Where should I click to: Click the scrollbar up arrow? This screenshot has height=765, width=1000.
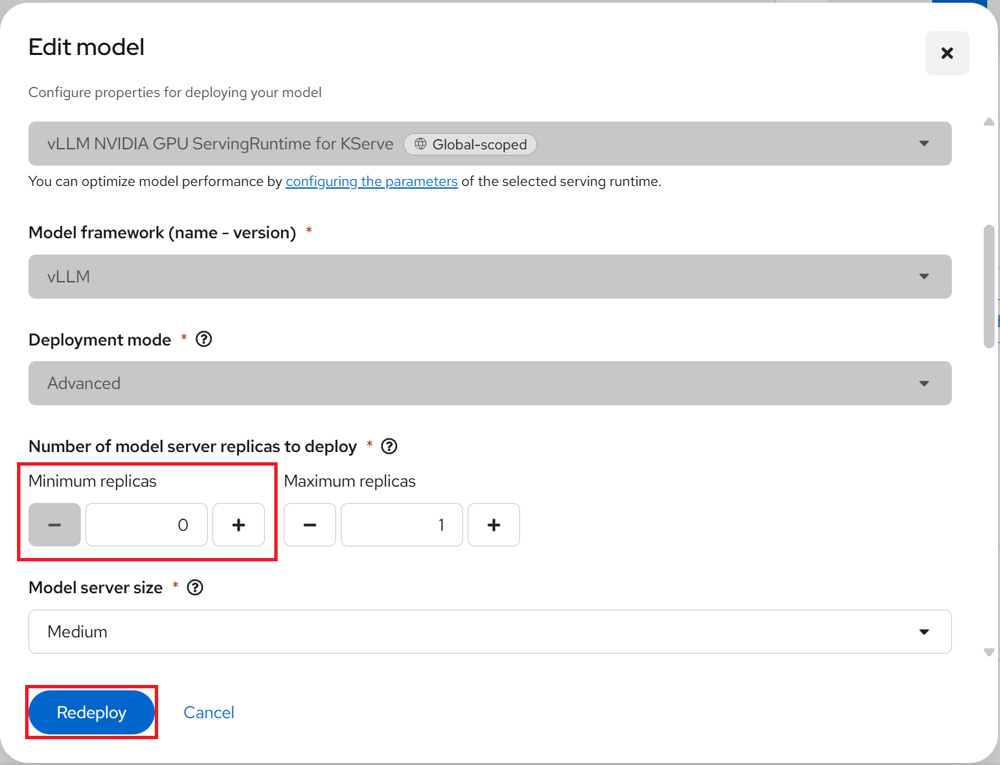coord(989,122)
